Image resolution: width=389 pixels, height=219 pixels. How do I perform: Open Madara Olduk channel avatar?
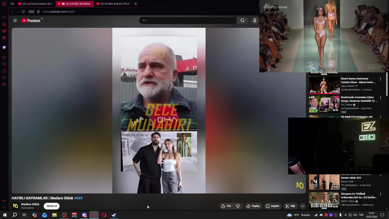tap(15, 206)
